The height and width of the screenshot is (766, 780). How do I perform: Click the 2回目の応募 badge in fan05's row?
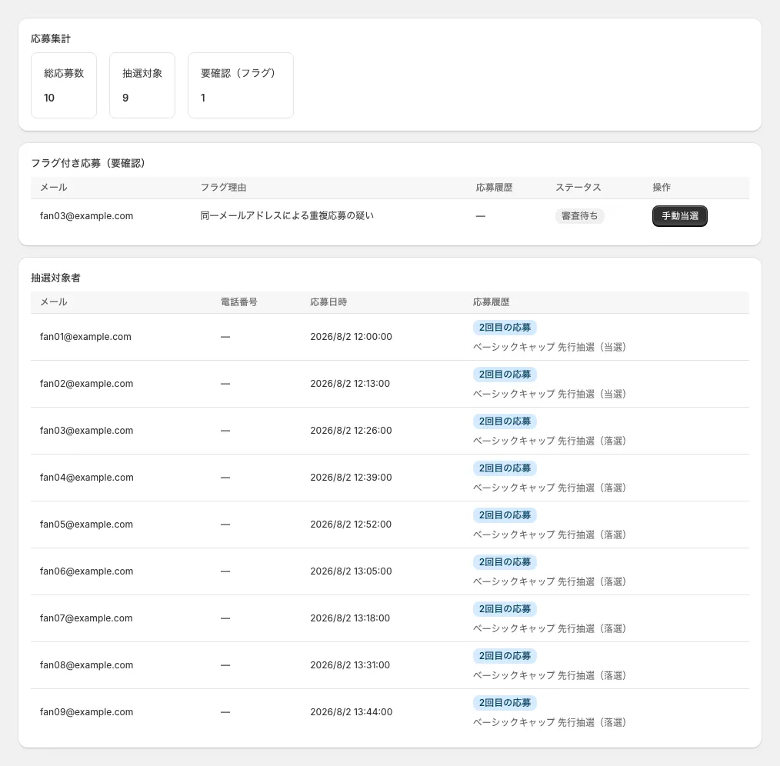click(x=505, y=515)
